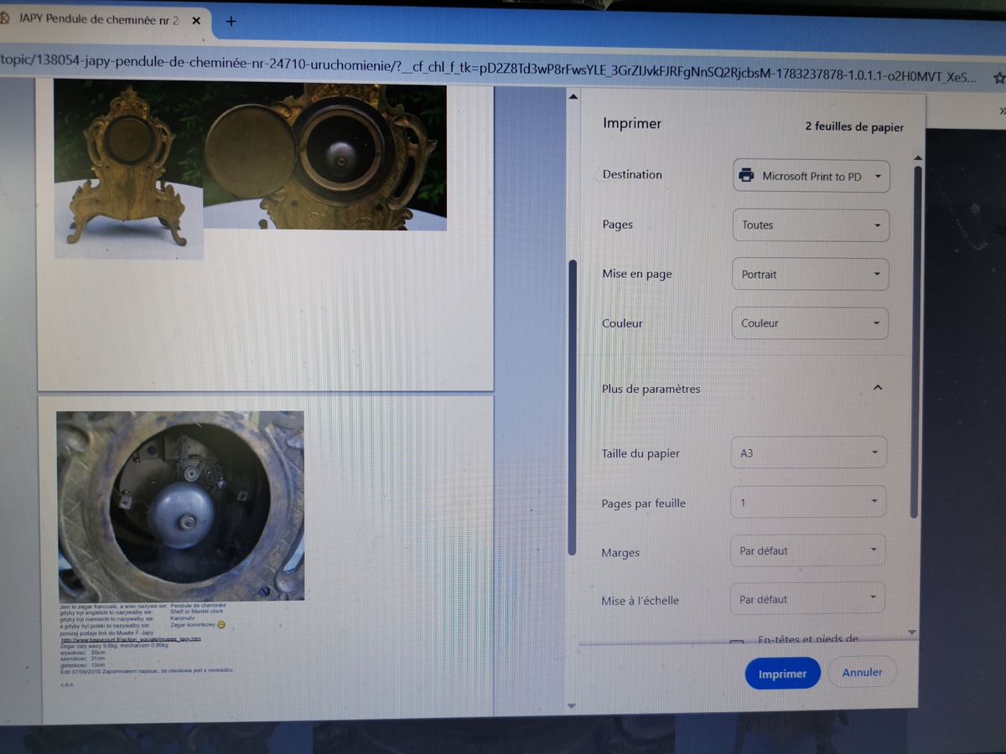Click the settings panel scroll-down arrow
This screenshot has width=1006, height=754.
(x=913, y=633)
